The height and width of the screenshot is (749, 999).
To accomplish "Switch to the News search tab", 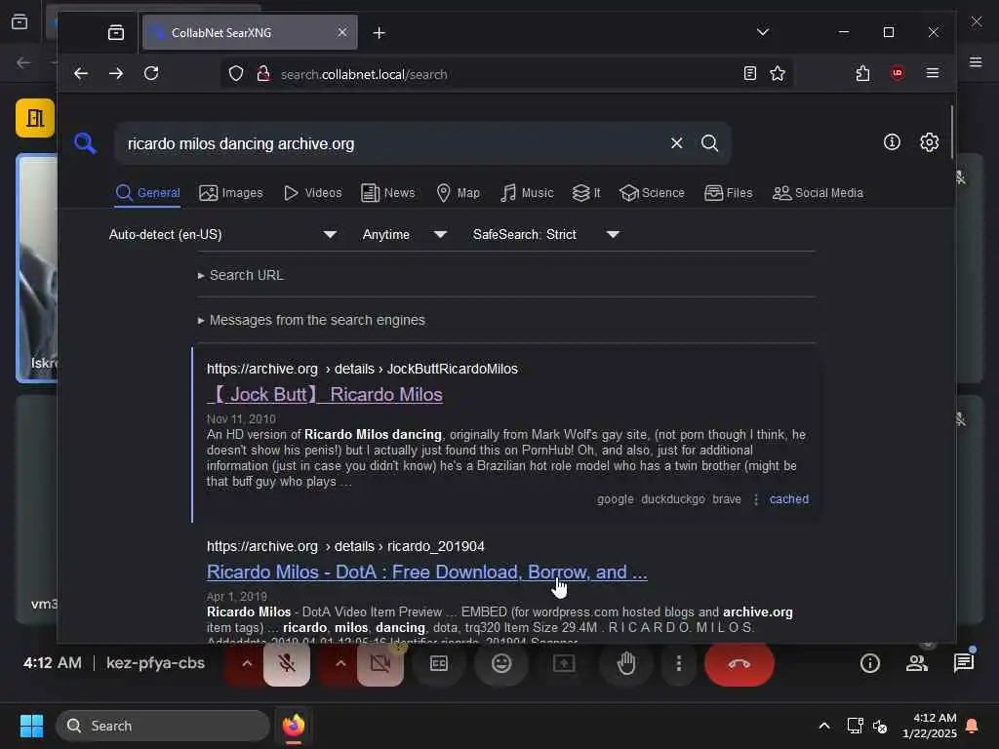I will pyautogui.click(x=388, y=193).
